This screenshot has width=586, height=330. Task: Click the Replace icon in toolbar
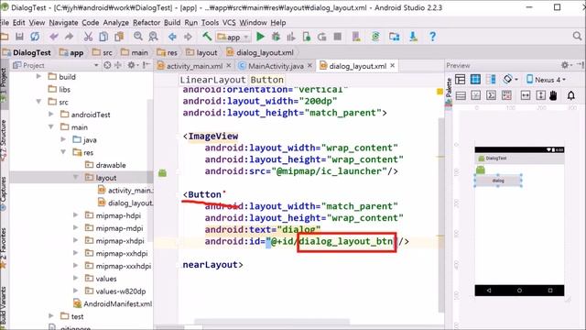point(153,37)
